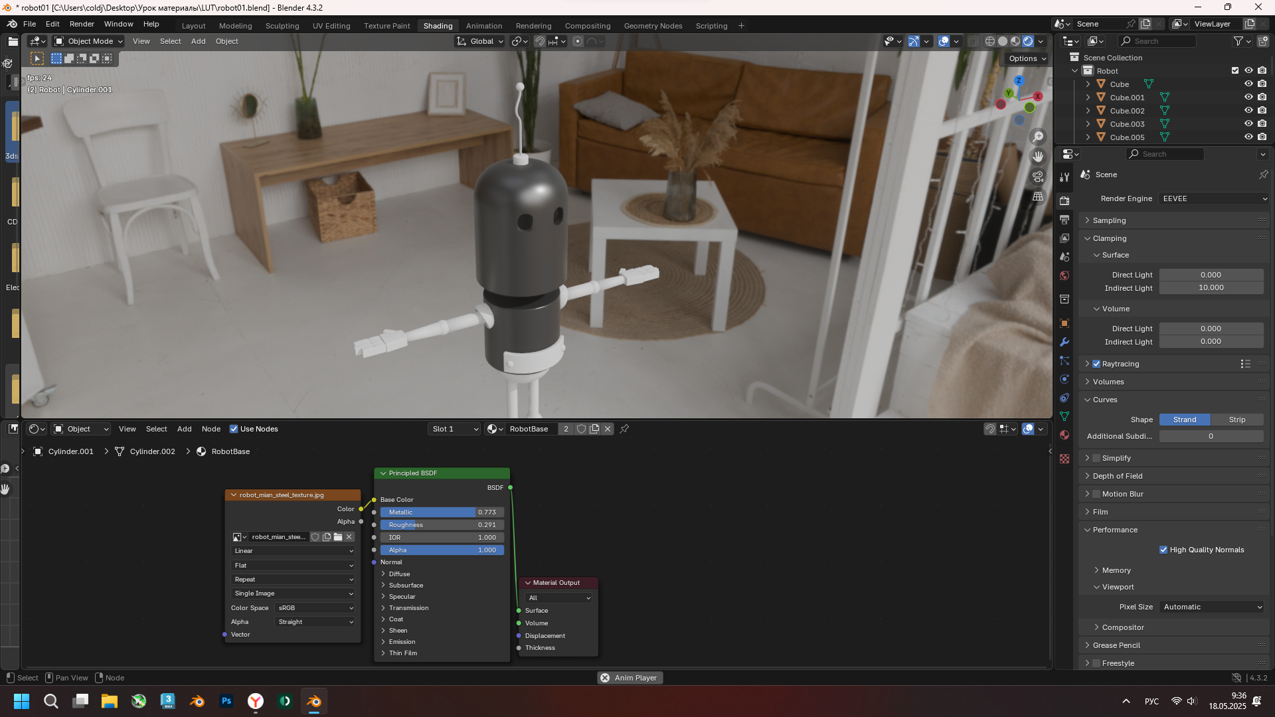Select wireframe viewport shading mode
1275x717 pixels.
coord(989,41)
